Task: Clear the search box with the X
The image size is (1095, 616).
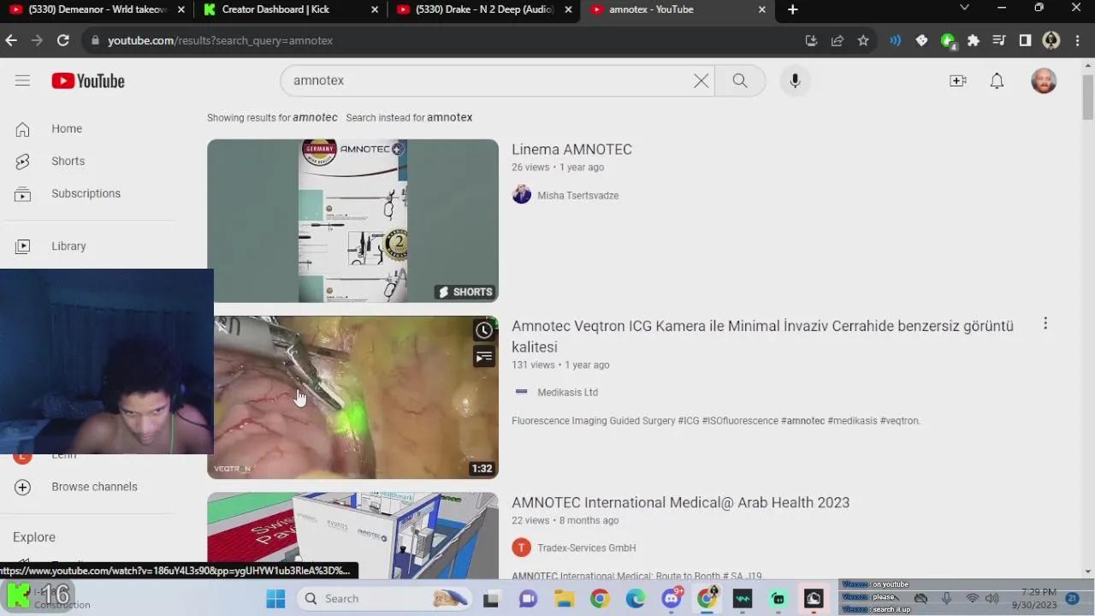Action: coord(701,80)
